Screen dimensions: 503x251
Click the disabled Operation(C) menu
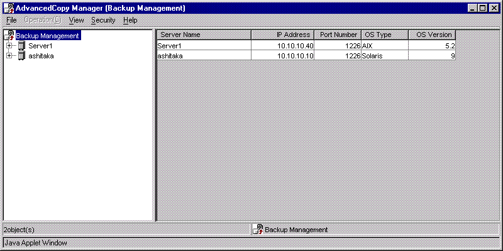point(42,20)
